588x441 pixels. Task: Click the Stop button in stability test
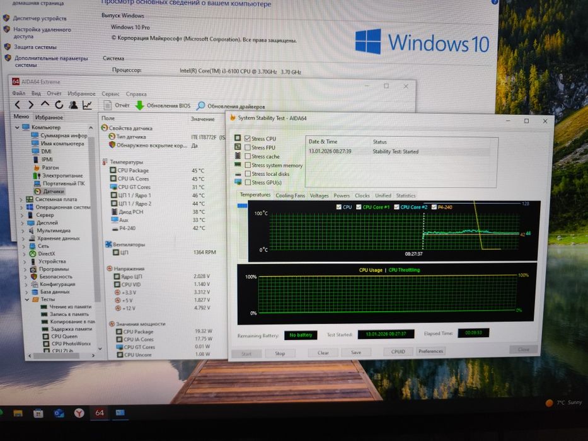tap(280, 353)
